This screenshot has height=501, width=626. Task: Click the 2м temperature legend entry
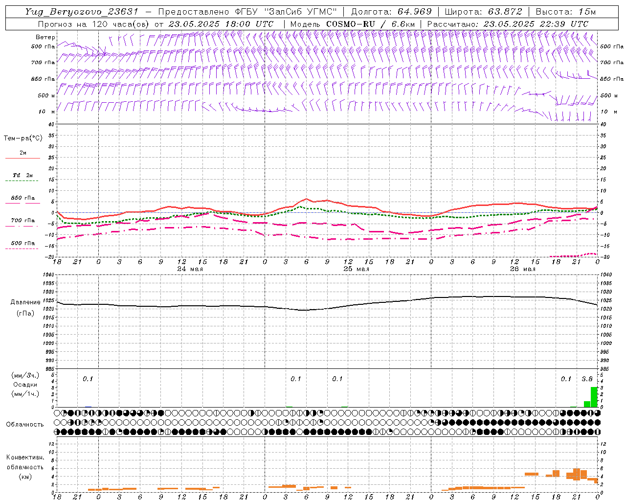[23, 153]
